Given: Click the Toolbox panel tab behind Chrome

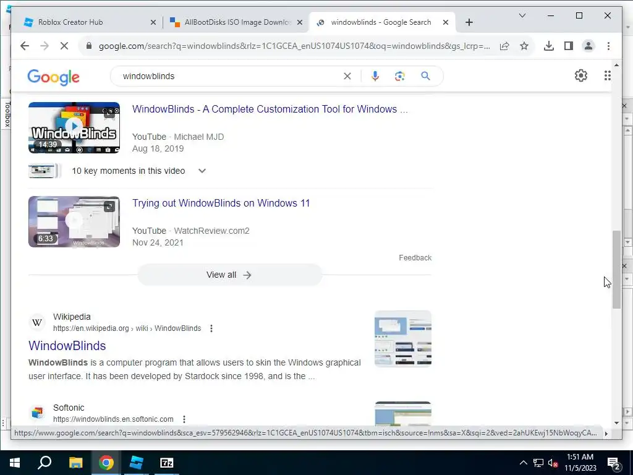Looking at the screenshot, I should 7,114.
